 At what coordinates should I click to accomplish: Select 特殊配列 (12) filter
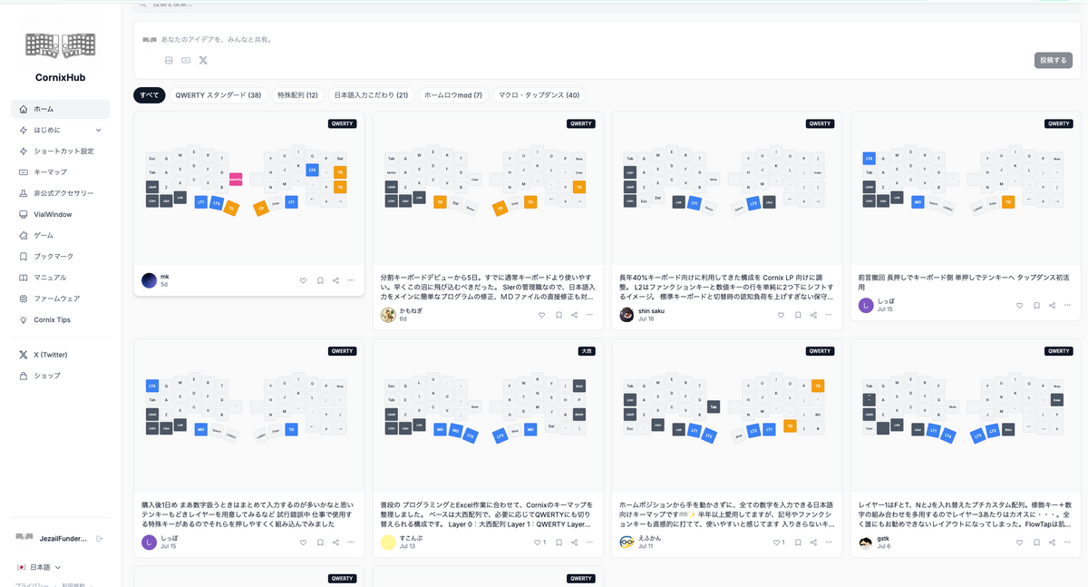coord(297,95)
